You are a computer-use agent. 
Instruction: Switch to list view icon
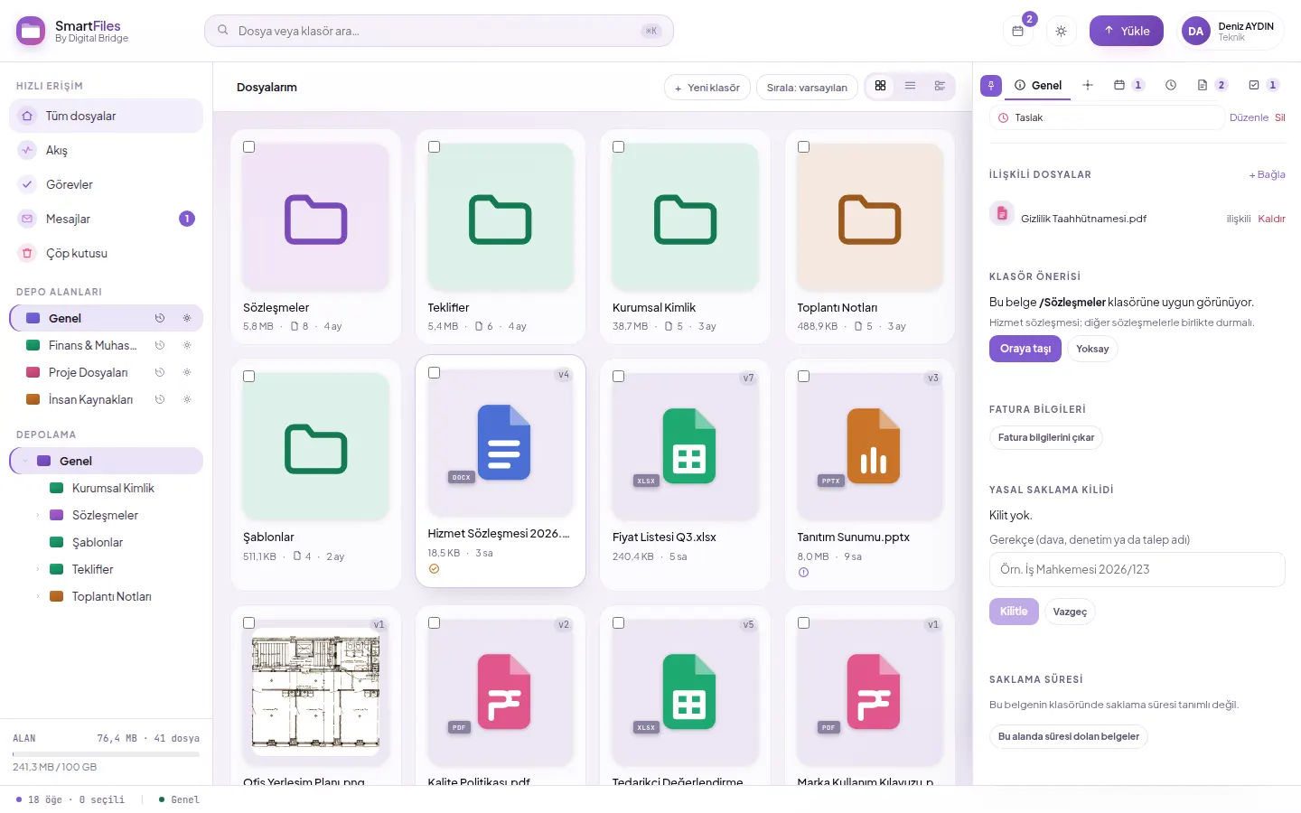(910, 86)
